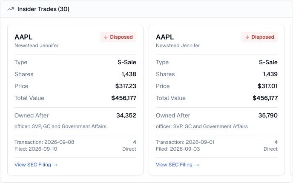Click Direct ownership label on the 2026-09-03 filed card
This screenshot has height=183, width=293.
270,149
